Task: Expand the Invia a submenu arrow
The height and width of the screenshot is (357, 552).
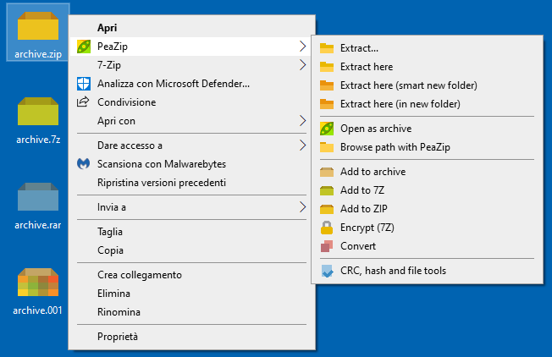Action: (303, 206)
